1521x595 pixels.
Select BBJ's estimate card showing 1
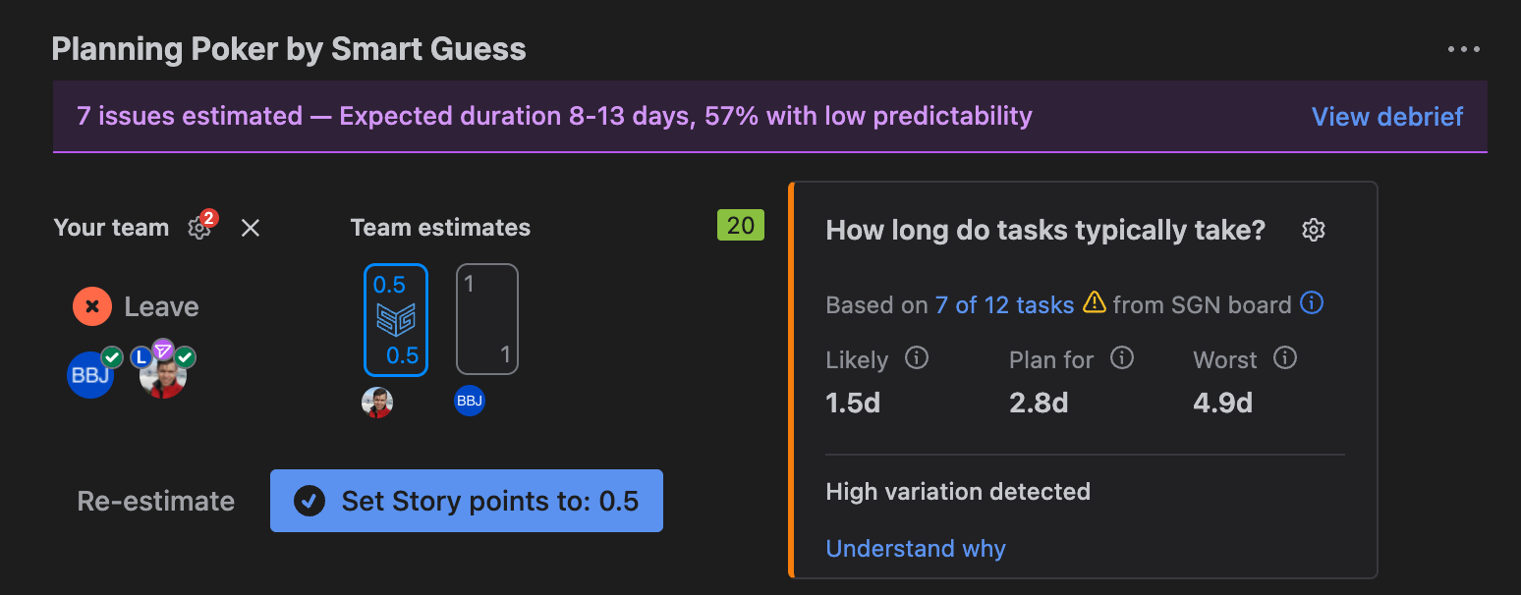pos(486,318)
